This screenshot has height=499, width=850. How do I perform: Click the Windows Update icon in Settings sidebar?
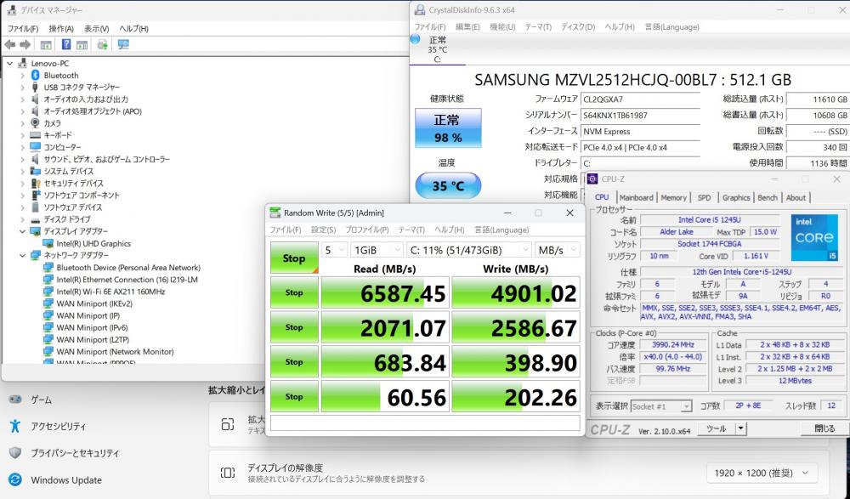(x=15, y=479)
